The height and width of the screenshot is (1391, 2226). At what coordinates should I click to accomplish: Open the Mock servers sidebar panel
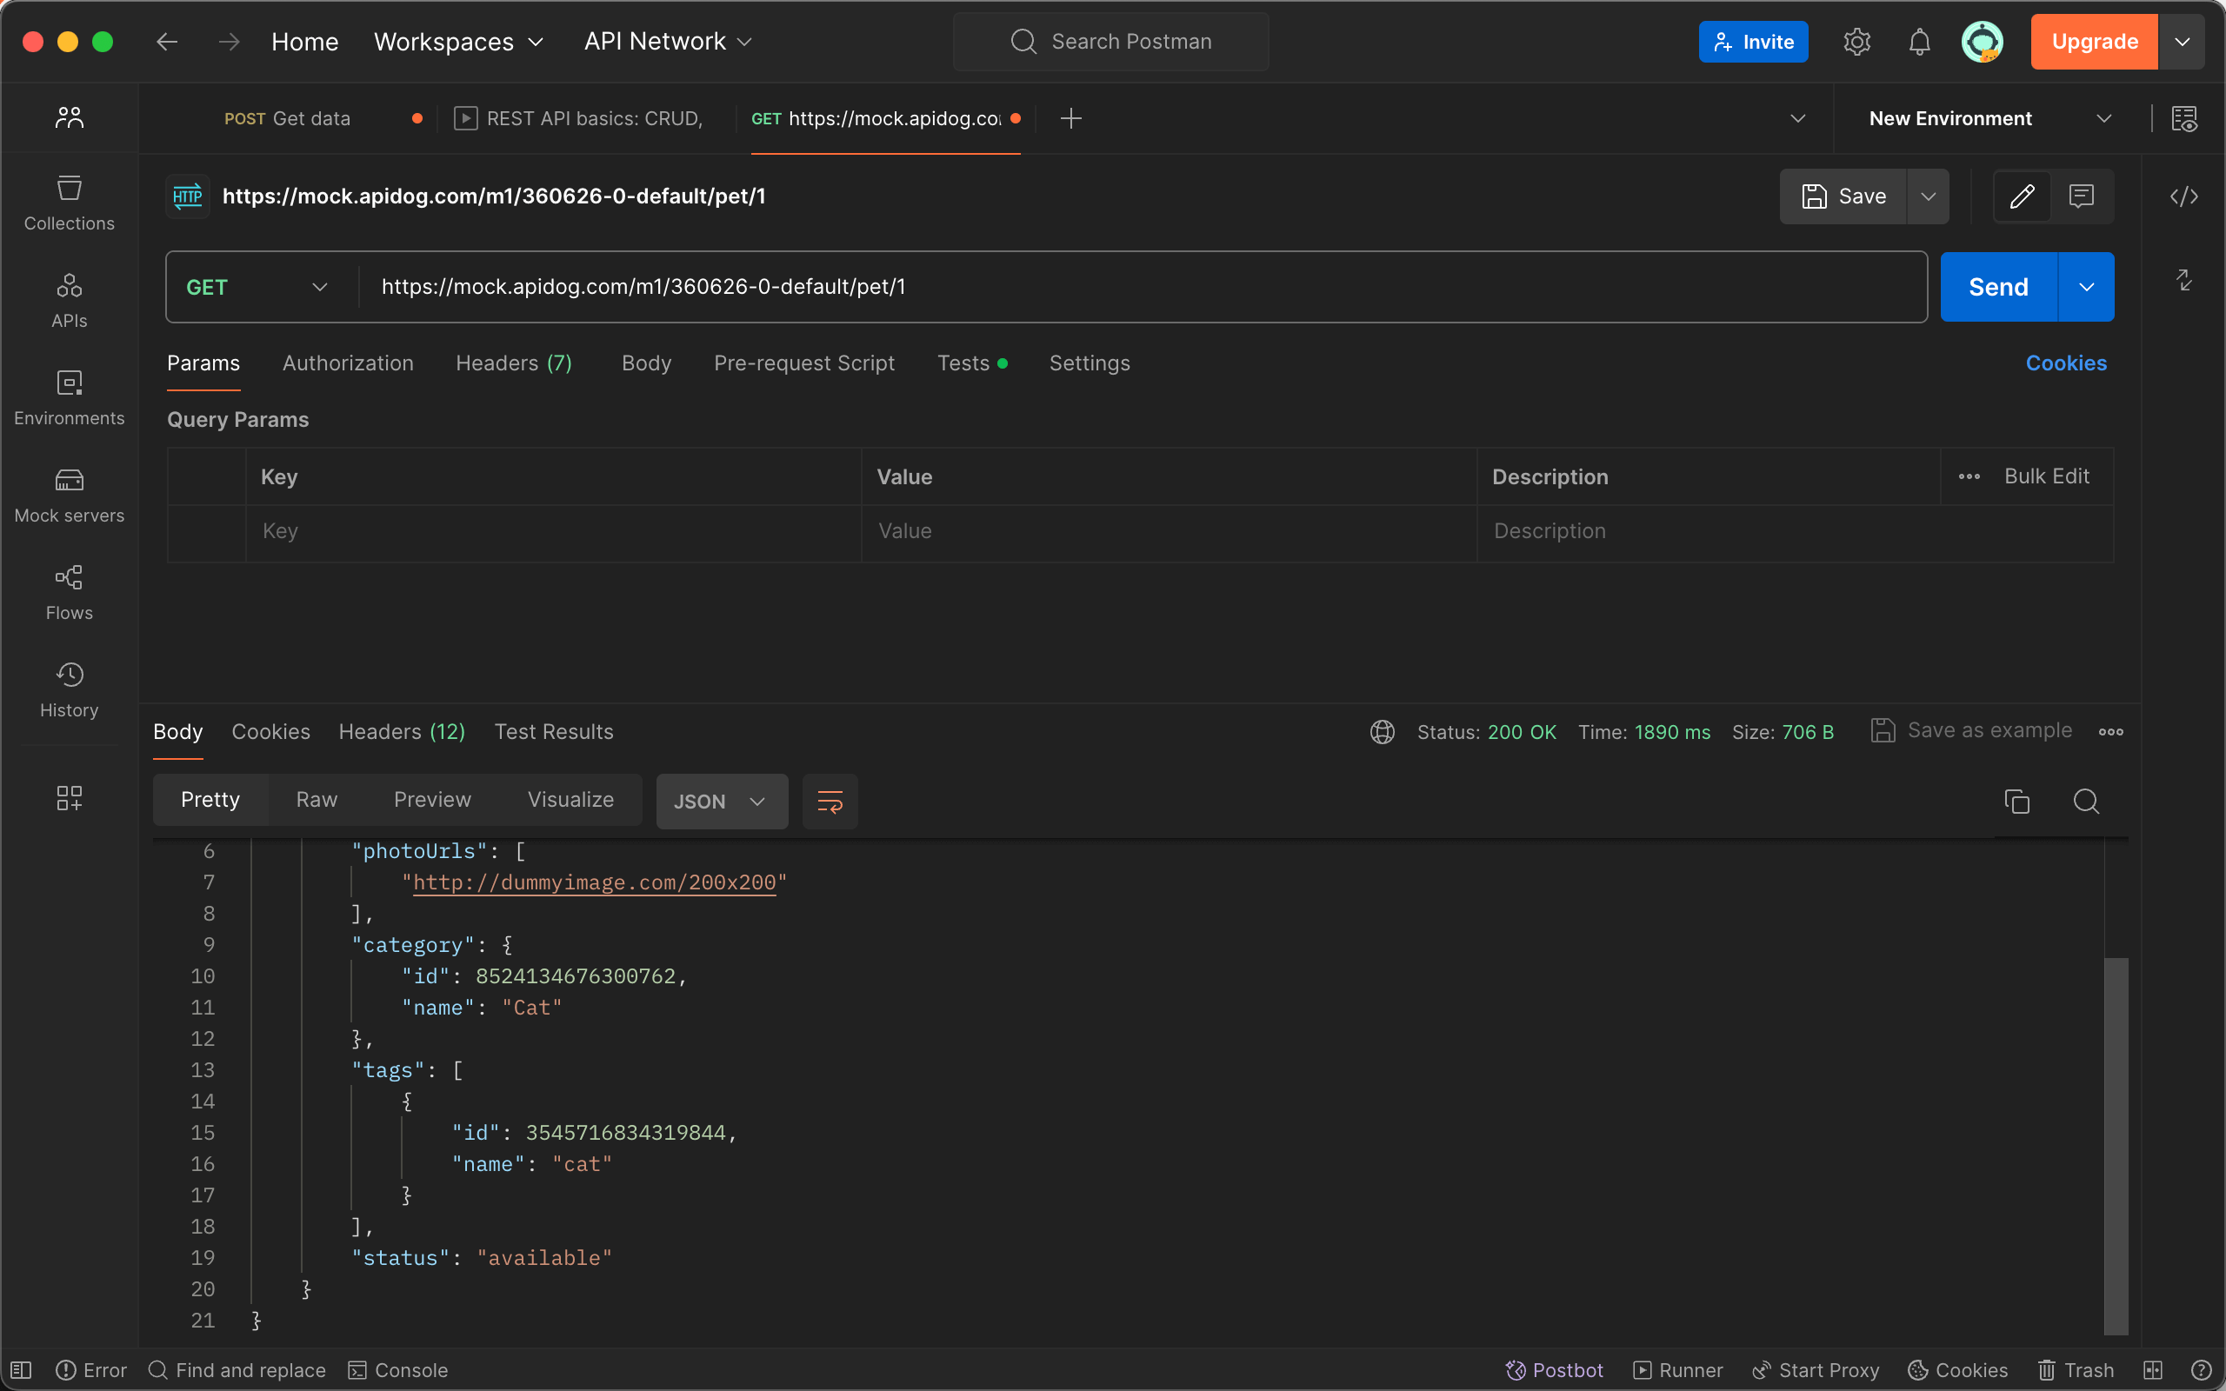point(69,496)
